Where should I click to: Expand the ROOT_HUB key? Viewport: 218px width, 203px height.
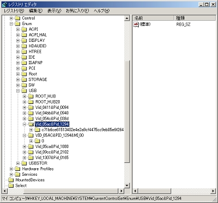[24, 96]
